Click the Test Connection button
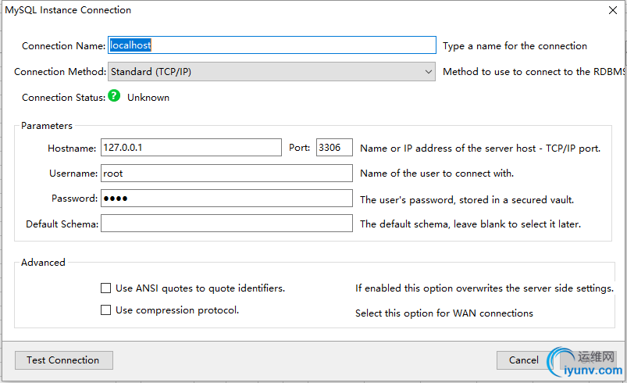Viewport: 627px width, 383px height. click(x=63, y=360)
